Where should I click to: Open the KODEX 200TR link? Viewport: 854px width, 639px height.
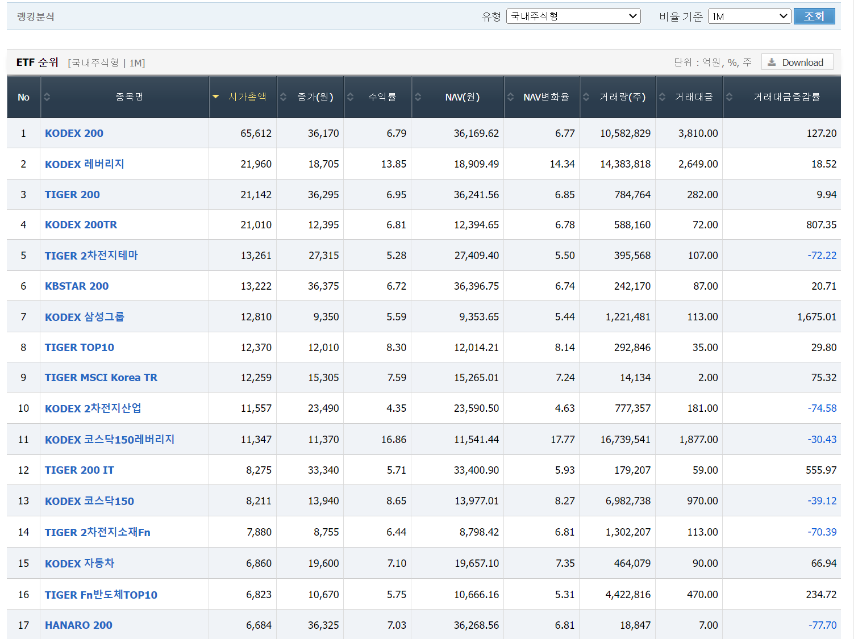coord(81,225)
